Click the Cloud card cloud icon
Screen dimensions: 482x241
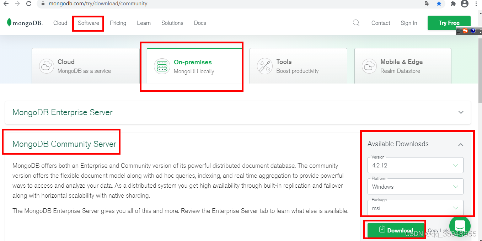[x=46, y=66]
